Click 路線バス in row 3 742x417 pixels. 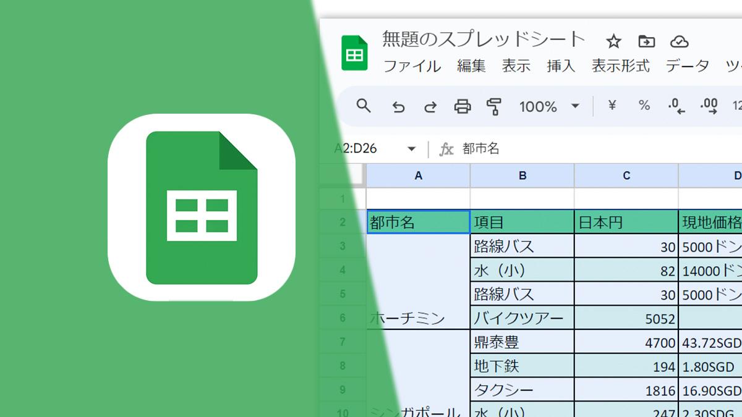coord(522,246)
